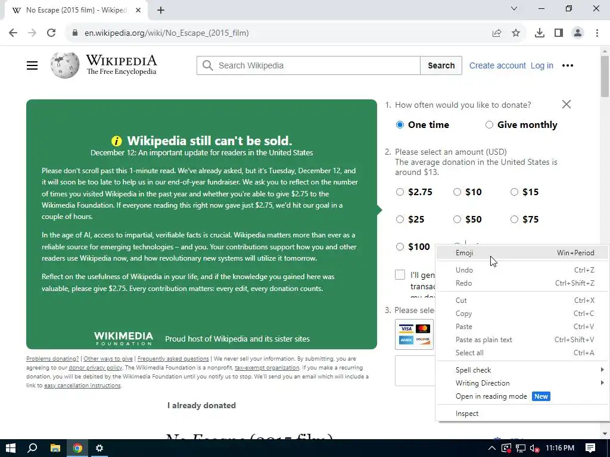Open File Explorer from taskbar
The height and width of the screenshot is (457, 610).
[x=55, y=448]
